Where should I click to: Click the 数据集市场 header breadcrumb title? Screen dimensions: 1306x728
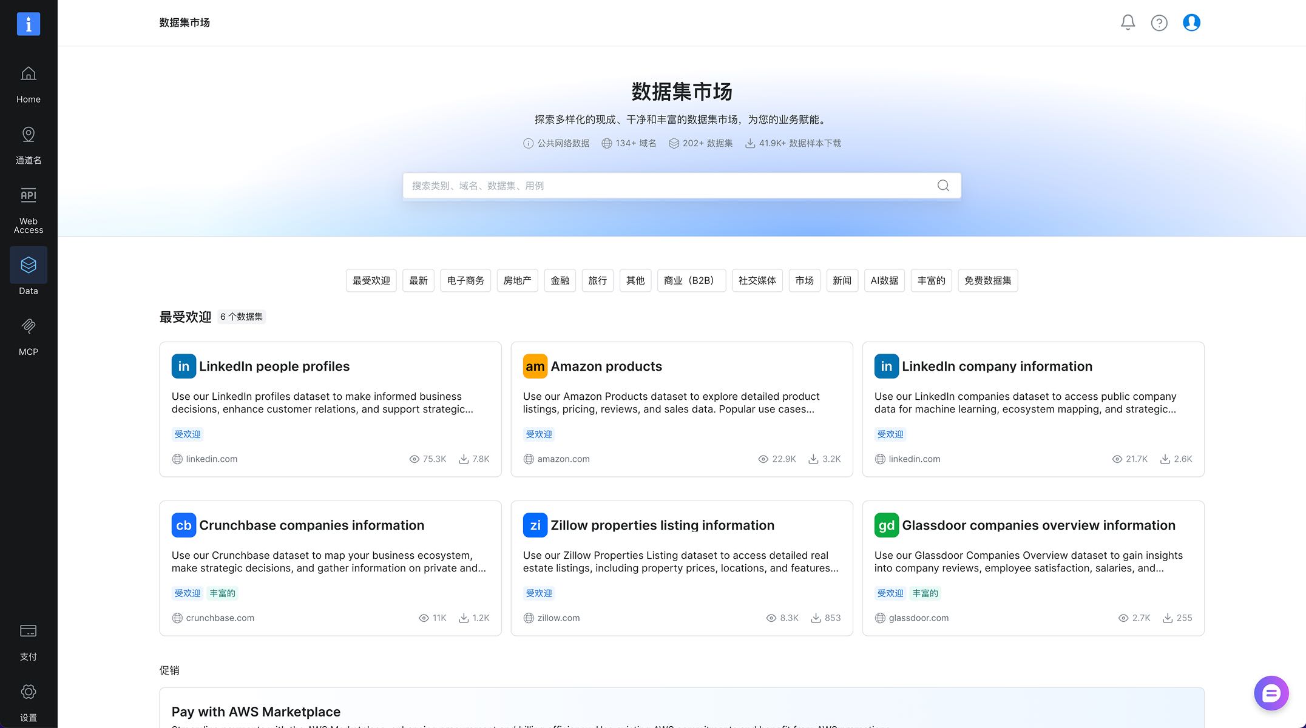click(184, 22)
